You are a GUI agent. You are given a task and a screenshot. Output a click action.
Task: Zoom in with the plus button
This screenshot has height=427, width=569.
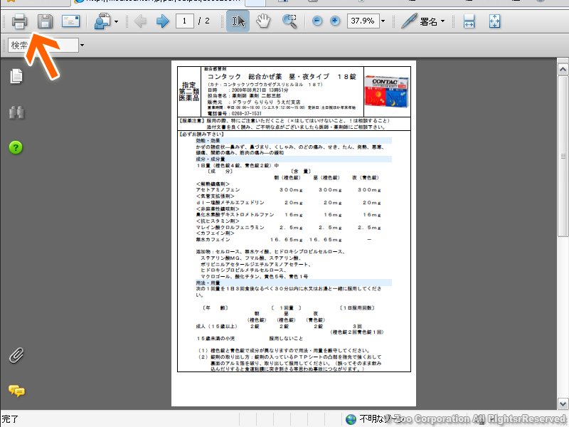pyautogui.click(x=335, y=21)
